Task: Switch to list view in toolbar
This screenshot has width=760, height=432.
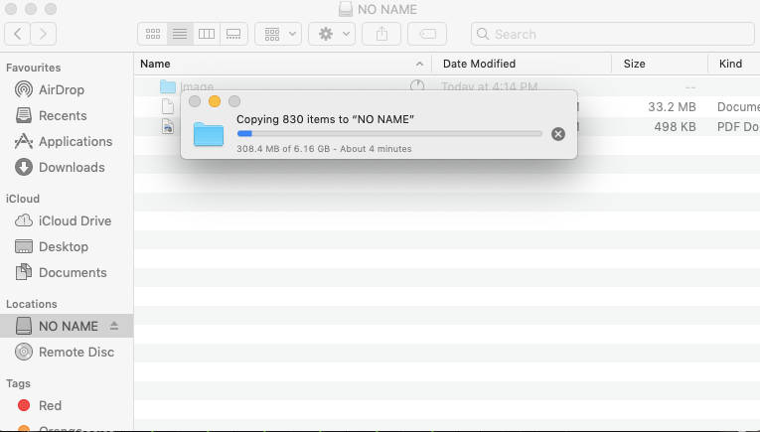Action: (x=180, y=34)
